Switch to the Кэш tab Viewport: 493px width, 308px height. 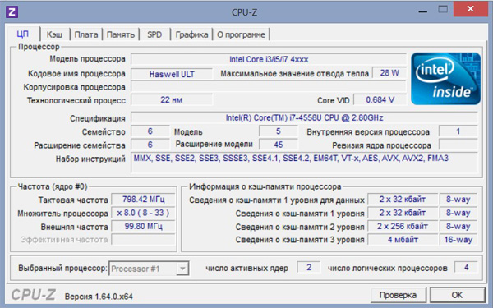click(x=54, y=34)
